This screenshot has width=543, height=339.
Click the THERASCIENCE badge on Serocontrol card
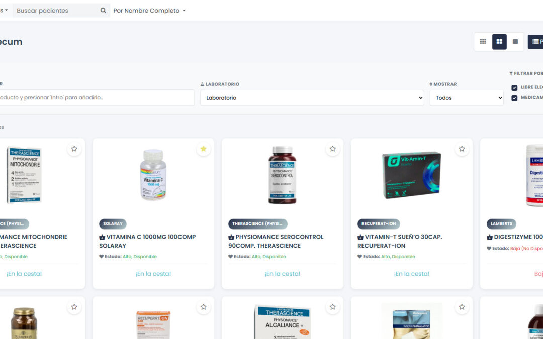click(257, 224)
